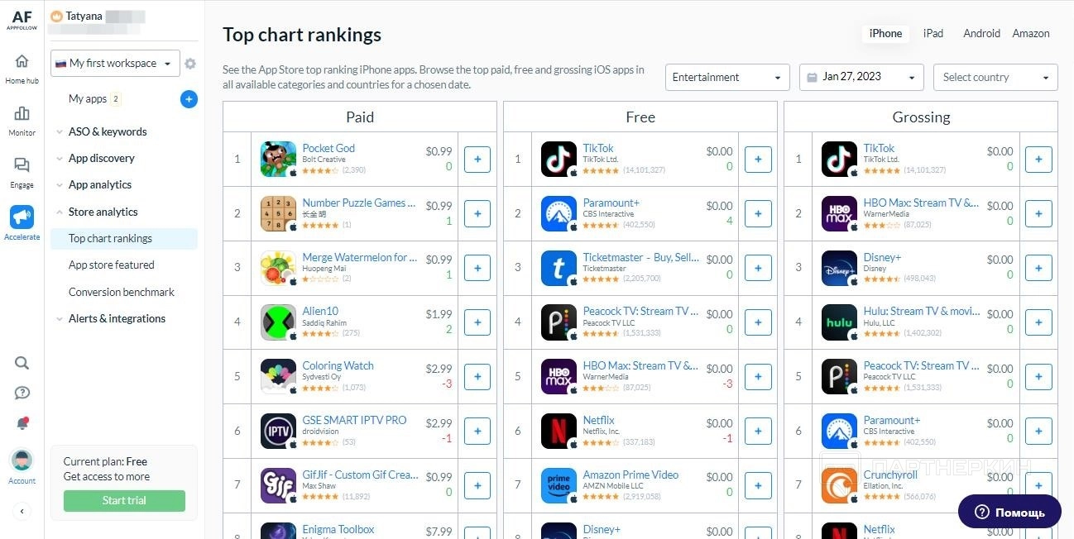Click the blue add app plus icon
Viewport: 1074px width, 539px height.
pyautogui.click(x=189, y=99)
